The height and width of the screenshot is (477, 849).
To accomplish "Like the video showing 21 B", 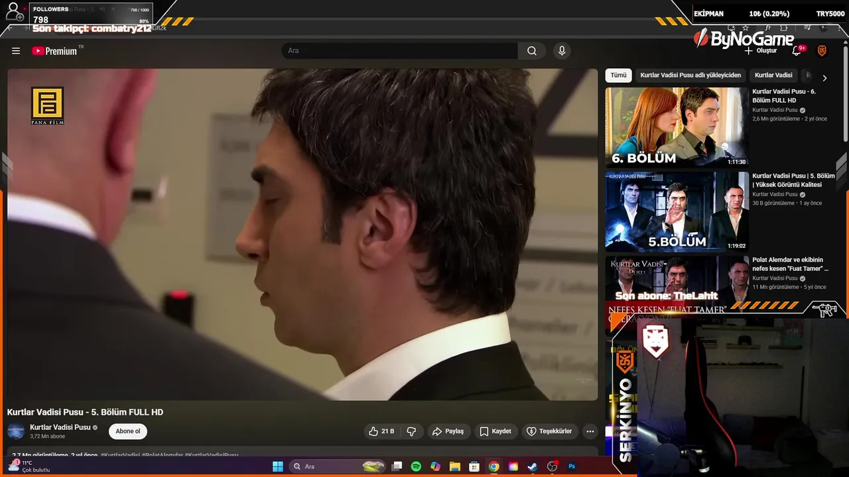I will coord(381,431).
